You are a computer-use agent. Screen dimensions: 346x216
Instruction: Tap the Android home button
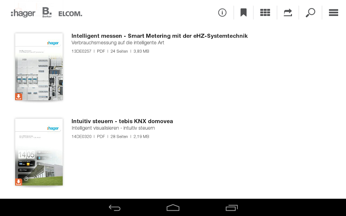[x=173, y=208]
